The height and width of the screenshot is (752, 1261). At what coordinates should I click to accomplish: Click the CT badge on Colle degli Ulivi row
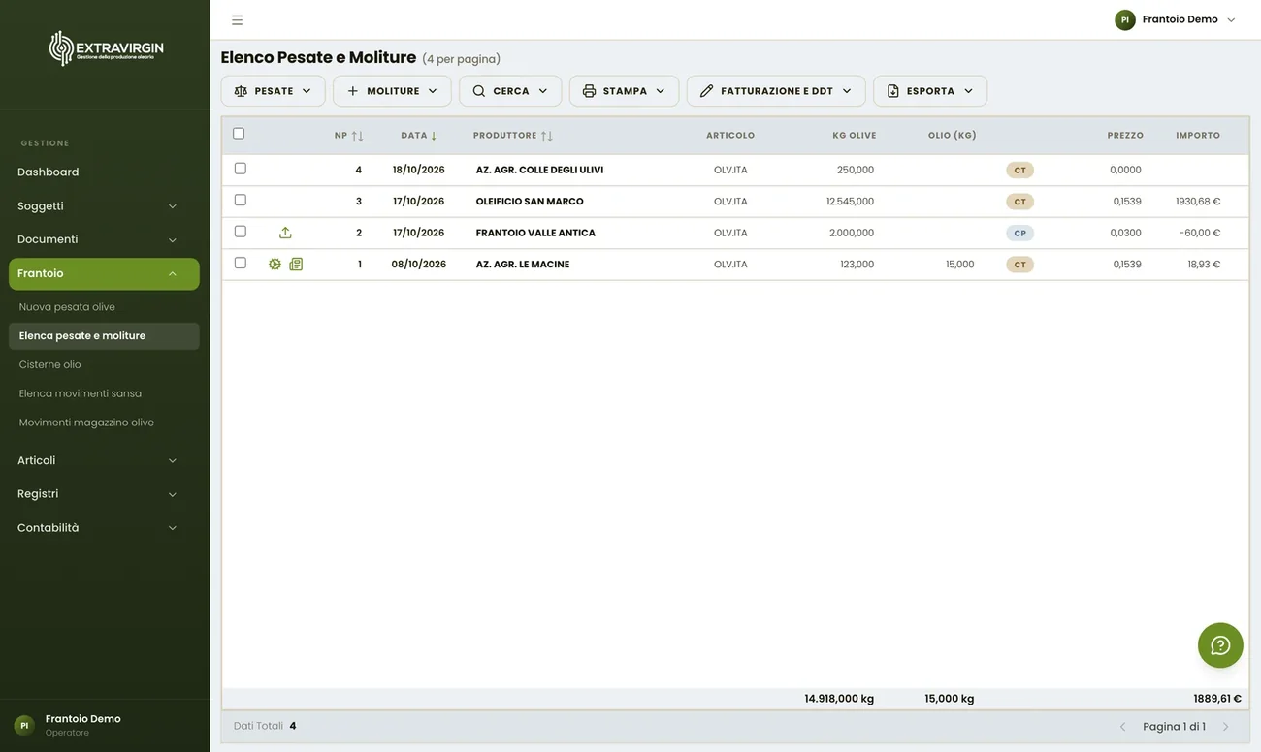pos(1019,171)
